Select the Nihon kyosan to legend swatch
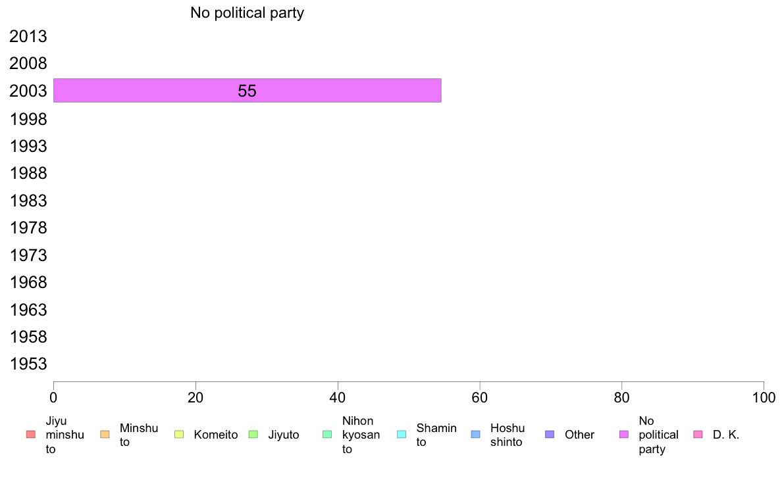 click(x=327, y=435)
